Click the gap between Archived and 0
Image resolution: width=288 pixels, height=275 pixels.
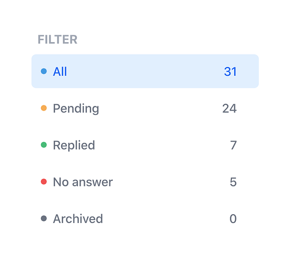tap(166, 219)
